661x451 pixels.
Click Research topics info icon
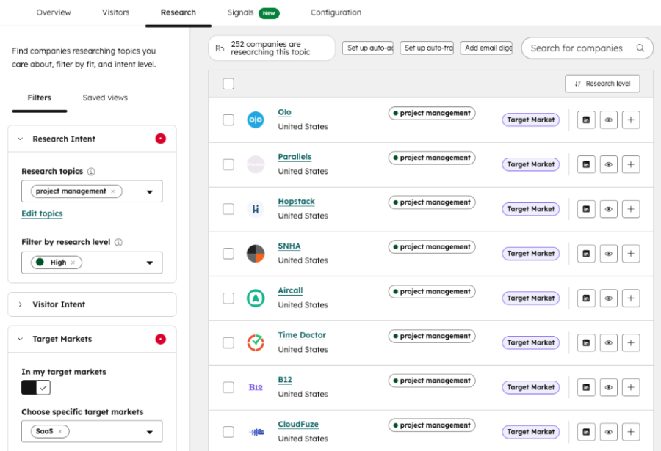pyautogui.click(x=91, y=172)
